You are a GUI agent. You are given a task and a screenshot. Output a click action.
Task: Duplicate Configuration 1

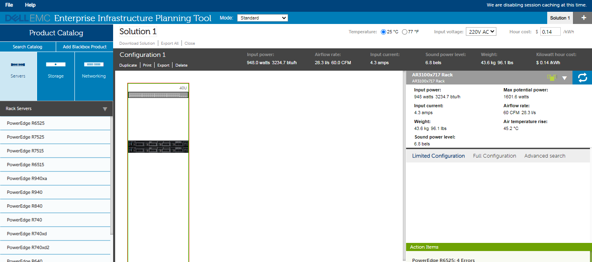128,65
